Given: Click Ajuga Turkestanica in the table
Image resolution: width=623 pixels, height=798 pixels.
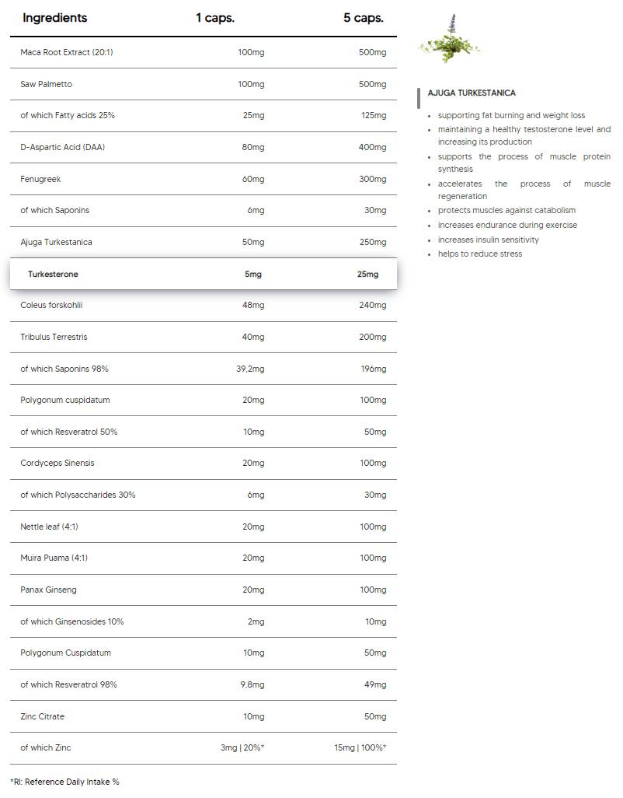Looking at the screenshot, I should [56, 242].
